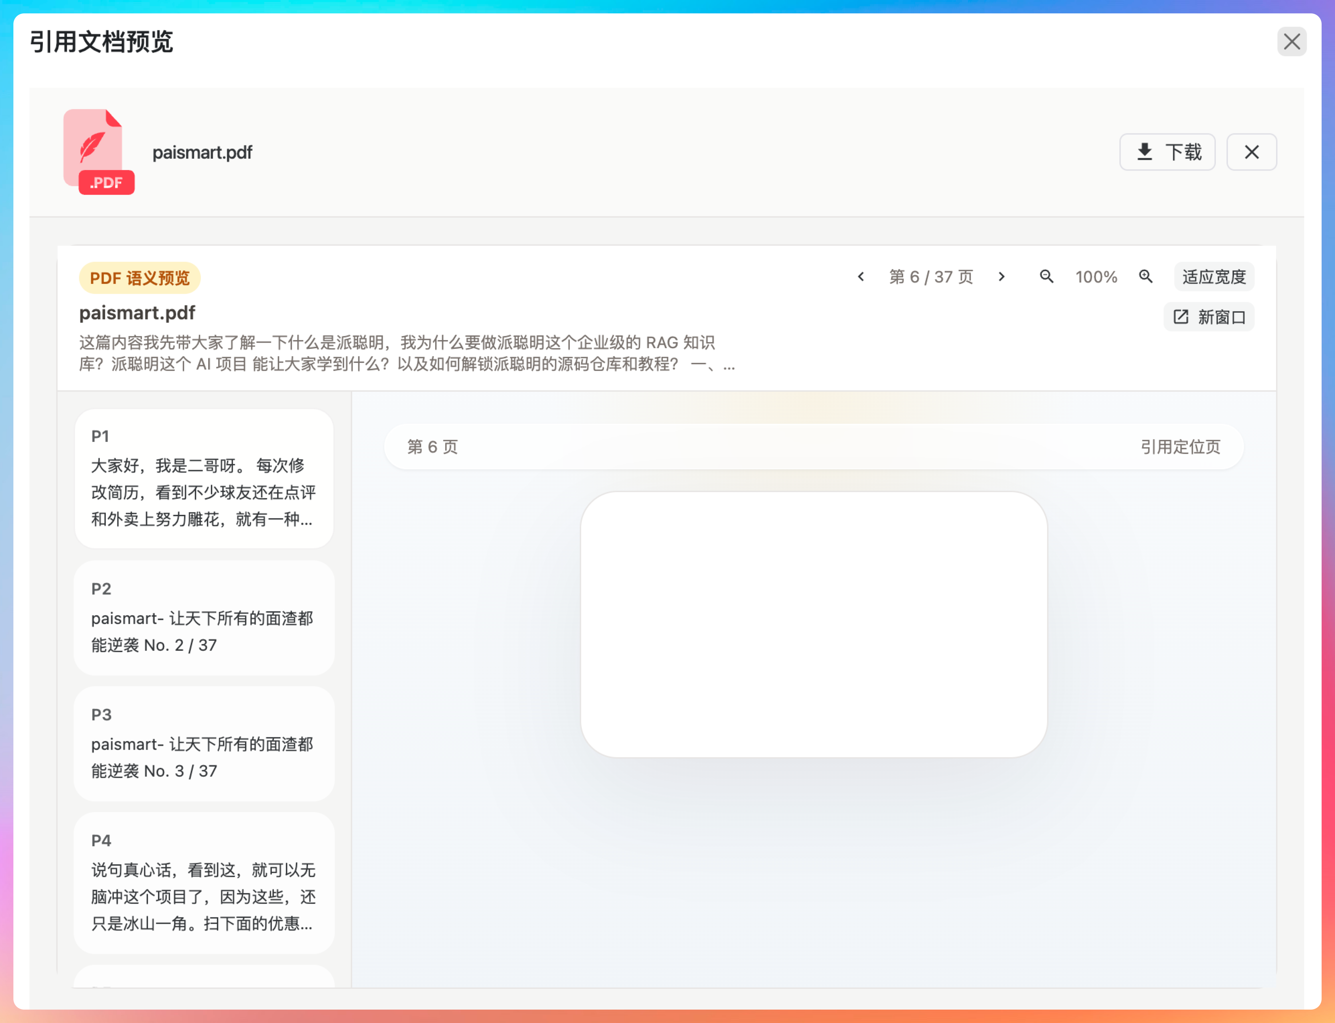Download paismart.pdf with 下载 button

pyautogui.click(x=1168, y=152)
